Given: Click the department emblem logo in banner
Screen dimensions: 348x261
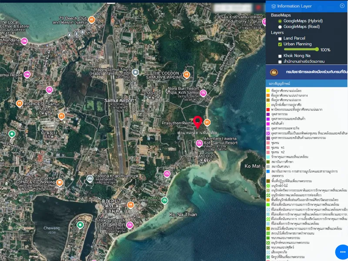Looking at the screenshot, I should [274, 72].
